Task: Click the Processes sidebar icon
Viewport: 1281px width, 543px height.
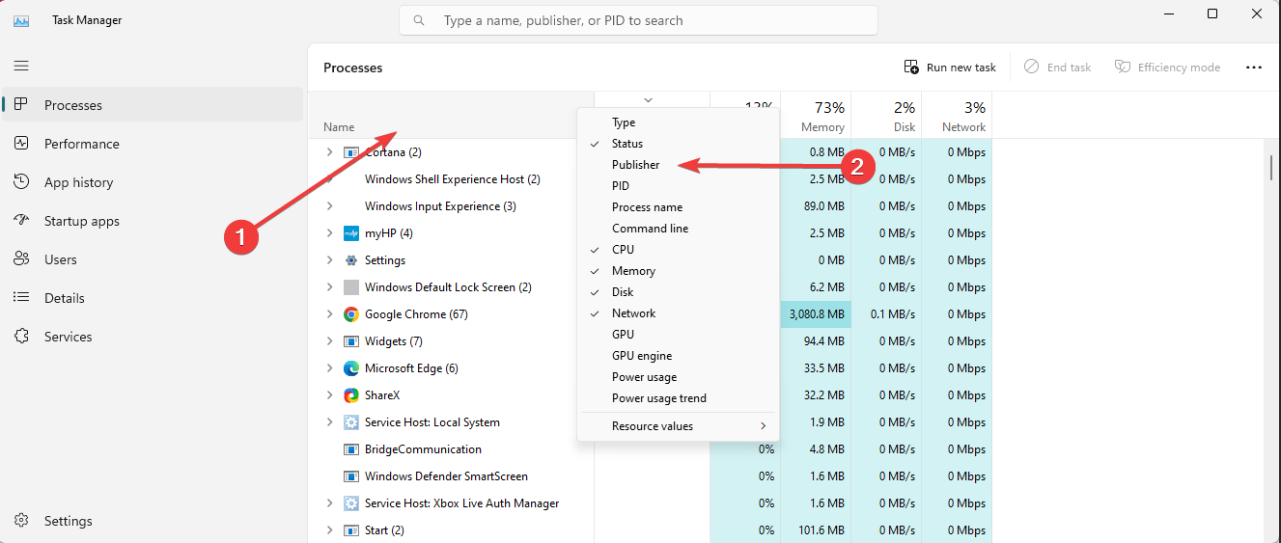Action: pyautogui.click(x=21, y=104)
